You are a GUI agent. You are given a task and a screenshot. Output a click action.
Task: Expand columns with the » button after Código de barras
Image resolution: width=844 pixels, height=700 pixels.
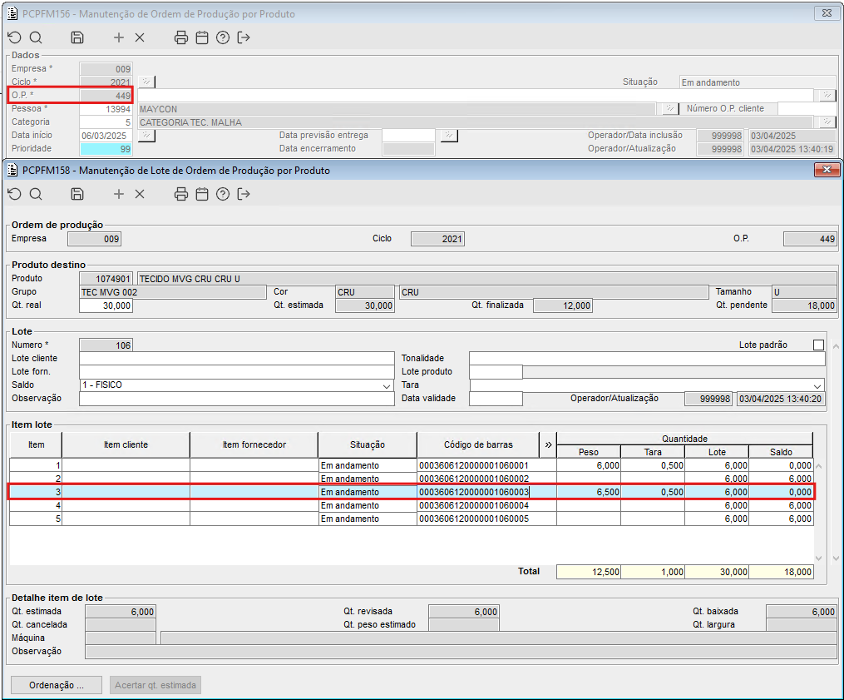tap(548, 445)
